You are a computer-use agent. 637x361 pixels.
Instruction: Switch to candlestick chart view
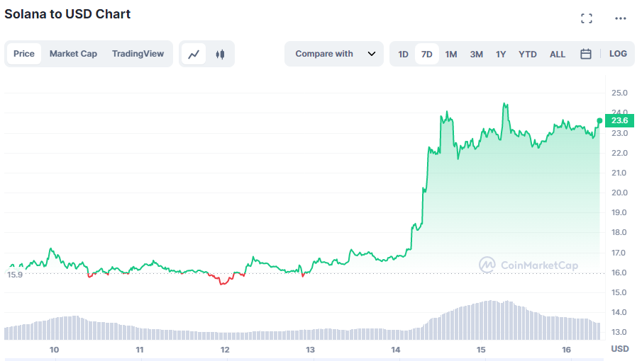pos(220,54)
